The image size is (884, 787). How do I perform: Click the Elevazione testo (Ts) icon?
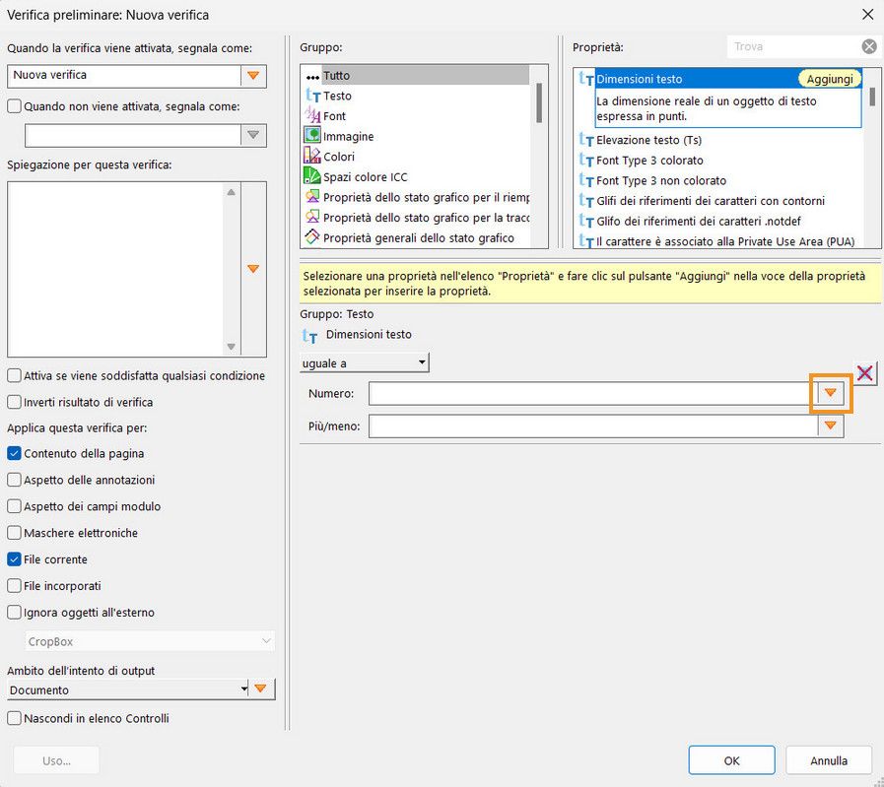(x=586, y=140)
